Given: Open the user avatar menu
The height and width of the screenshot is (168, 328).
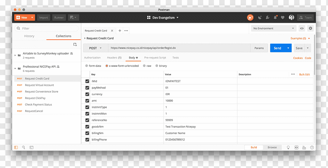Looking at the screenshot, I should pyautogui.click(x=291, y=18).
